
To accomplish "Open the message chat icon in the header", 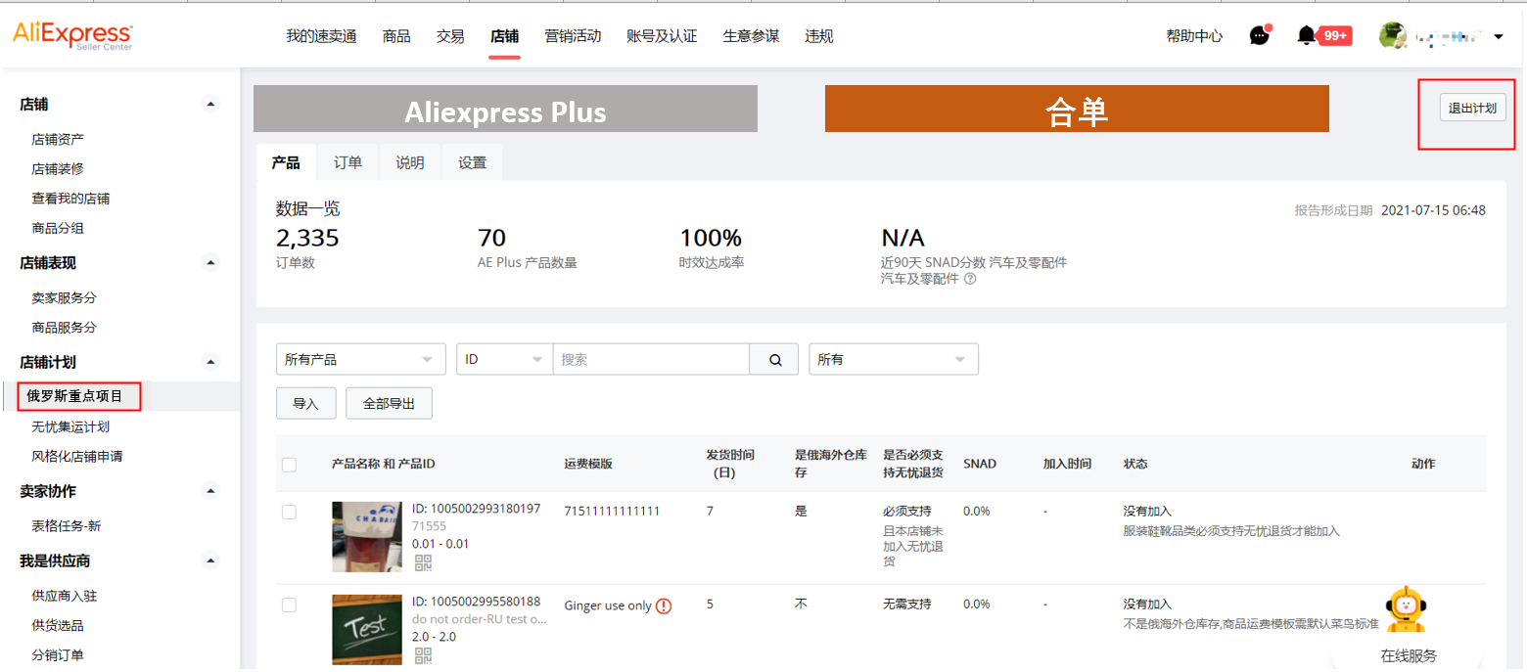I will click(x=1260, y=35).
